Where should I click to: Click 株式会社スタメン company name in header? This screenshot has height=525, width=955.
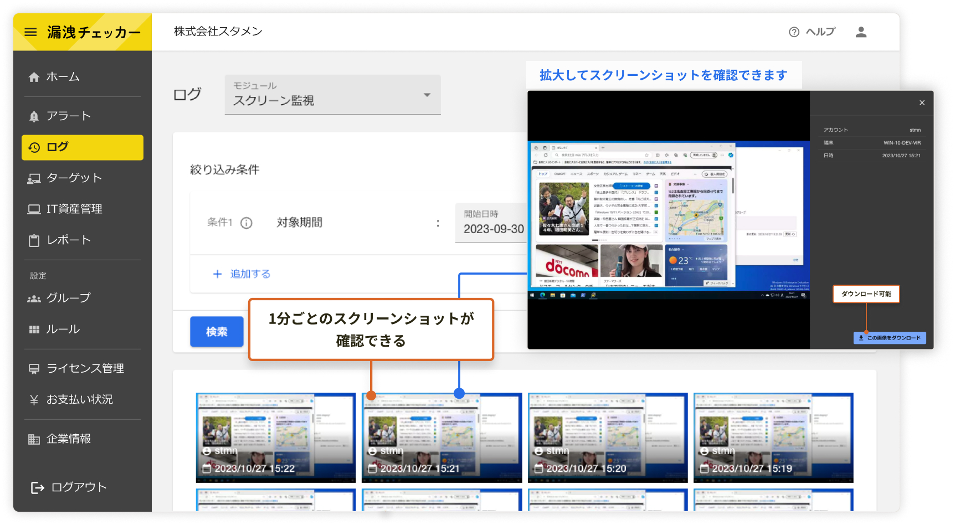pyautogui.click(x=218, y=32)
